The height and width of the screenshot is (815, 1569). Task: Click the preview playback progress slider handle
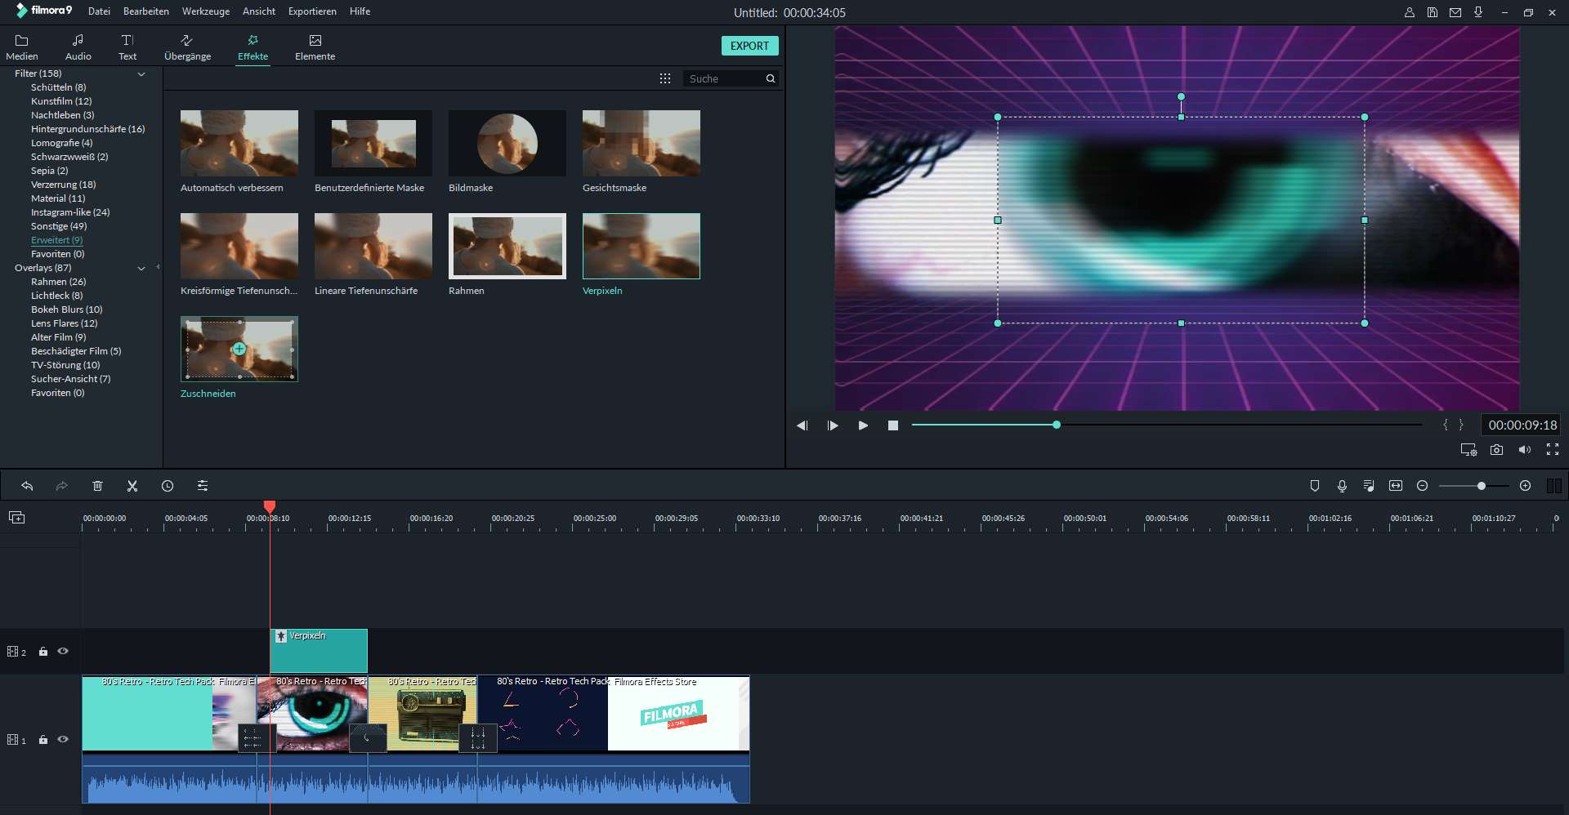click(1057, 425)
